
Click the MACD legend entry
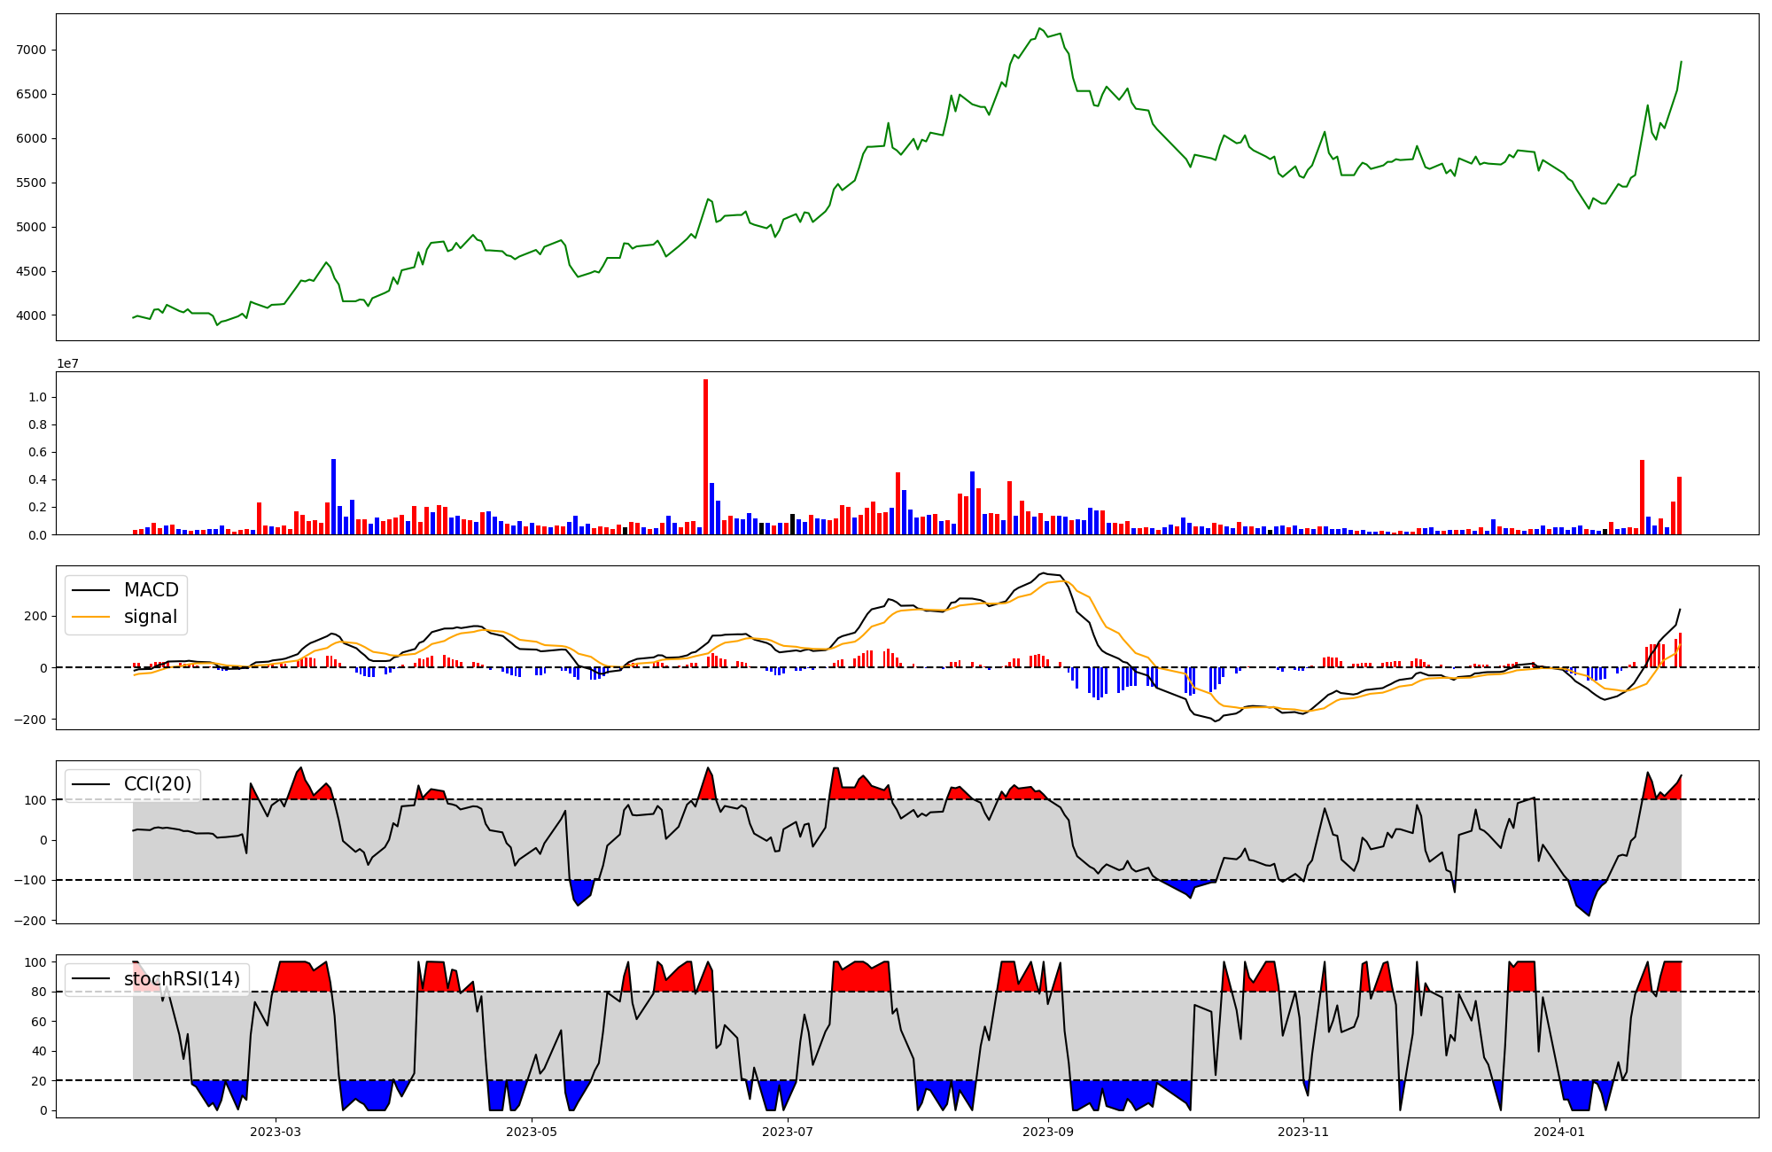click(x=151, y=590)
